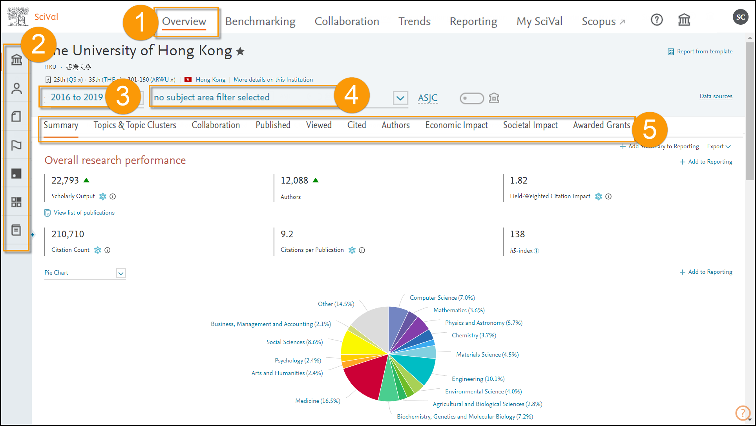Go to Reporting top navigation tab
This screenshot has width=756, height=426.
473,22
